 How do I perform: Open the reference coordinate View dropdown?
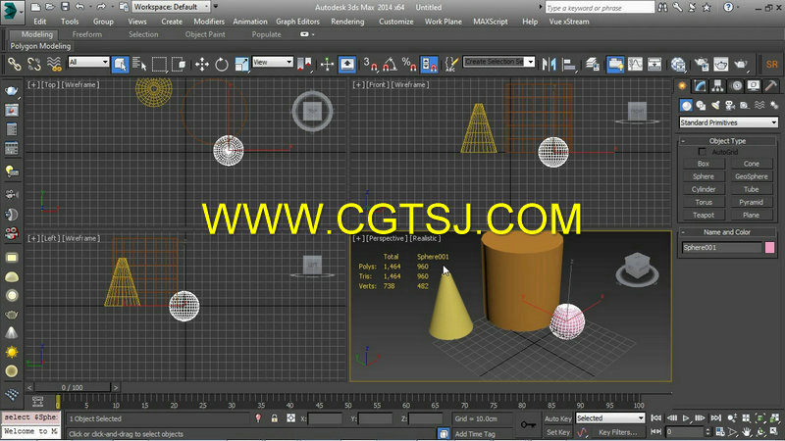click(x=273, y=62)
